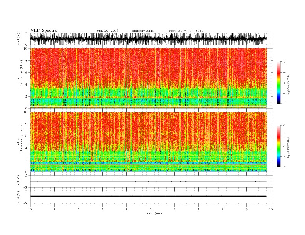Click the 'VLF Spectra' title text
This screenshot has width=305, height=235.
pos(44,30)
